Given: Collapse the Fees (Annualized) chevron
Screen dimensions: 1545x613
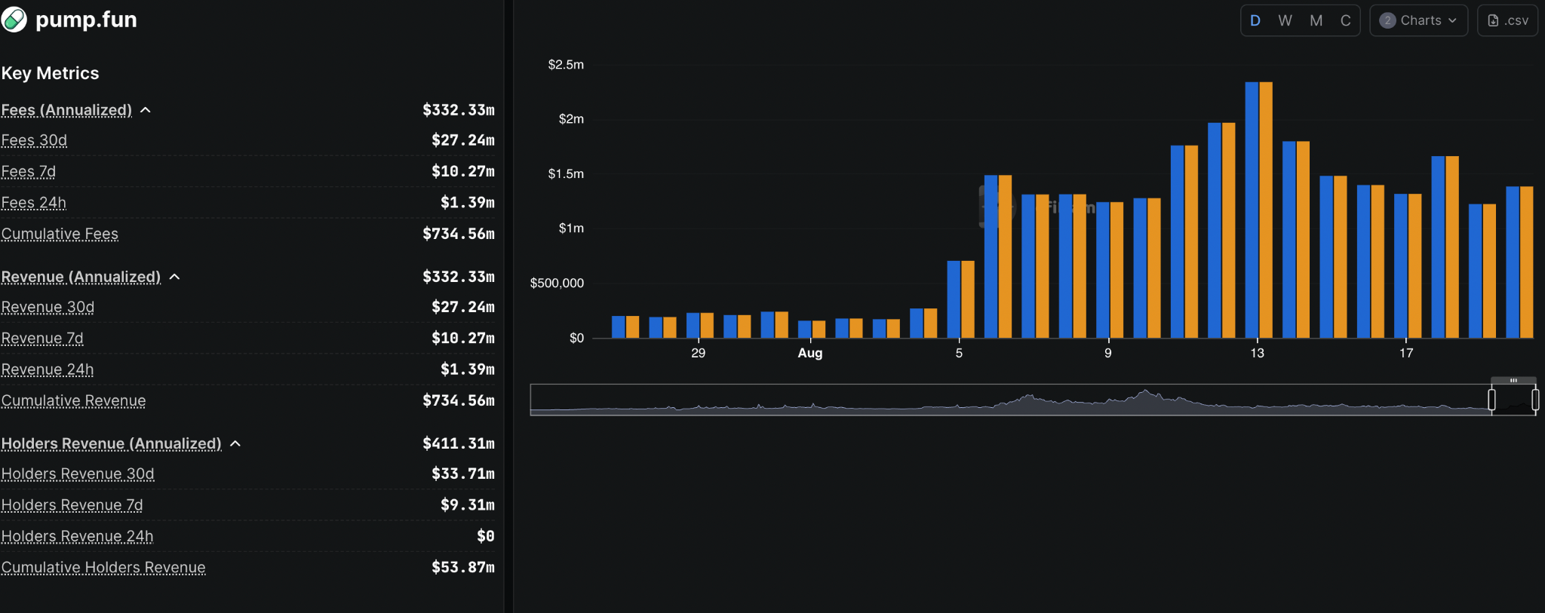Looking at the screenshot, I should pos(146,110).
